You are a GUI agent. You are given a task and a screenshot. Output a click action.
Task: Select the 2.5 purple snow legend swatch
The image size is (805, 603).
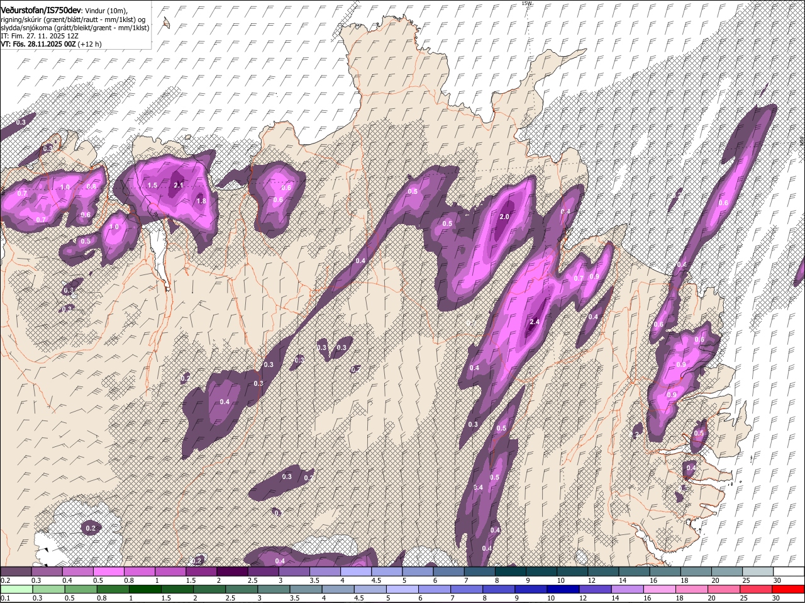(x=263, y=572)
